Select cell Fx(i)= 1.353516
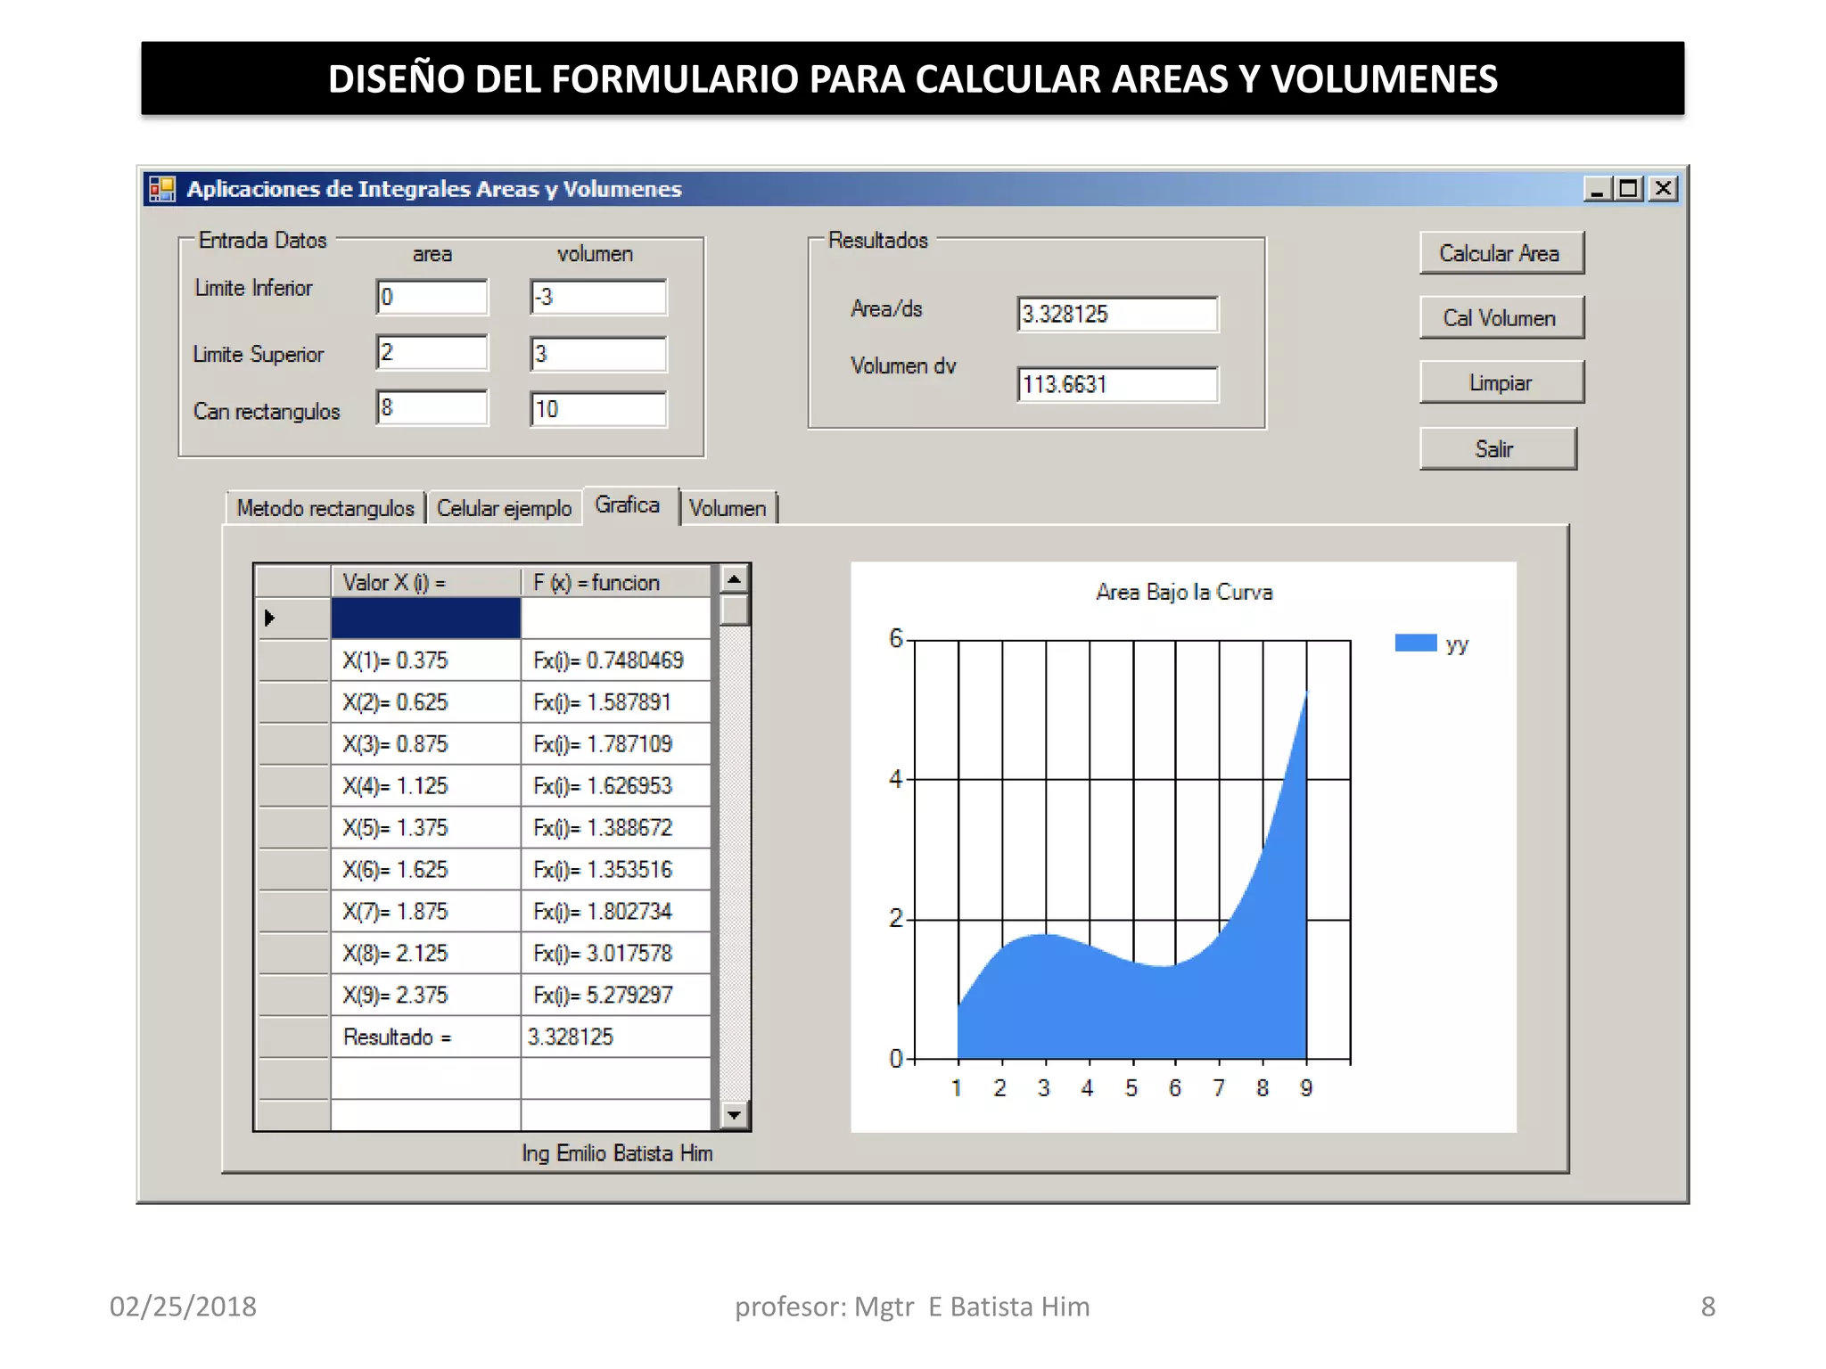Screen dimensions: 1826x1369 click(615, 870)
